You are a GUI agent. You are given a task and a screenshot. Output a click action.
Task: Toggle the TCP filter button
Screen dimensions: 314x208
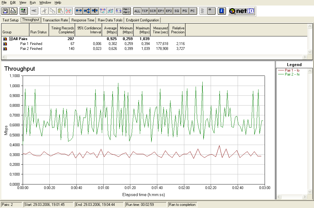(x=145, y=11)
